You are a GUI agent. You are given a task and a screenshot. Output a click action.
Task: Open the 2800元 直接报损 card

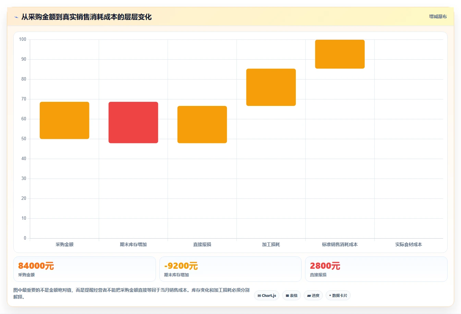click(376, 269)
